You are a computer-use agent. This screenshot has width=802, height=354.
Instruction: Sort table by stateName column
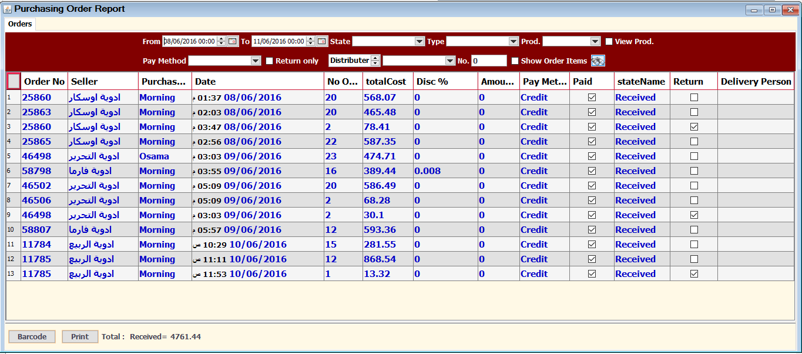coord(642,82)
